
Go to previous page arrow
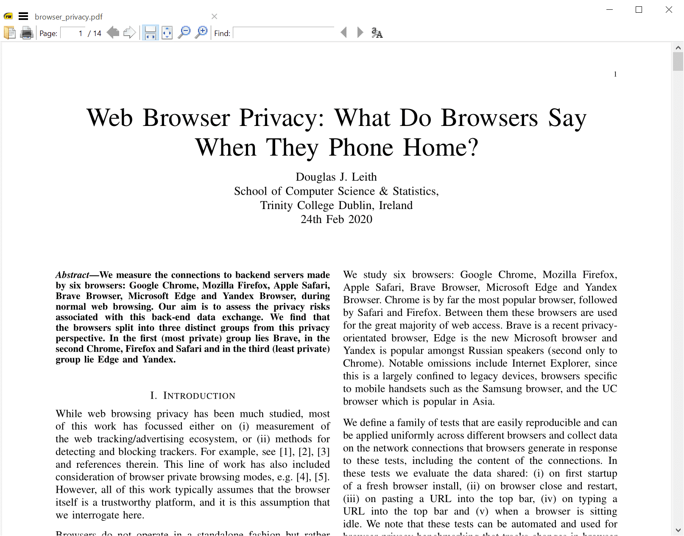coord(113,32)
